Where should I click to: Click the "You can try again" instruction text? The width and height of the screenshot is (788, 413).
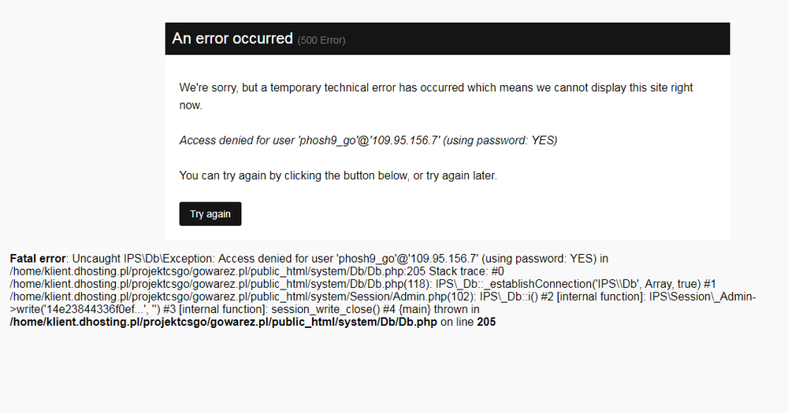click(x=338, y=175)
